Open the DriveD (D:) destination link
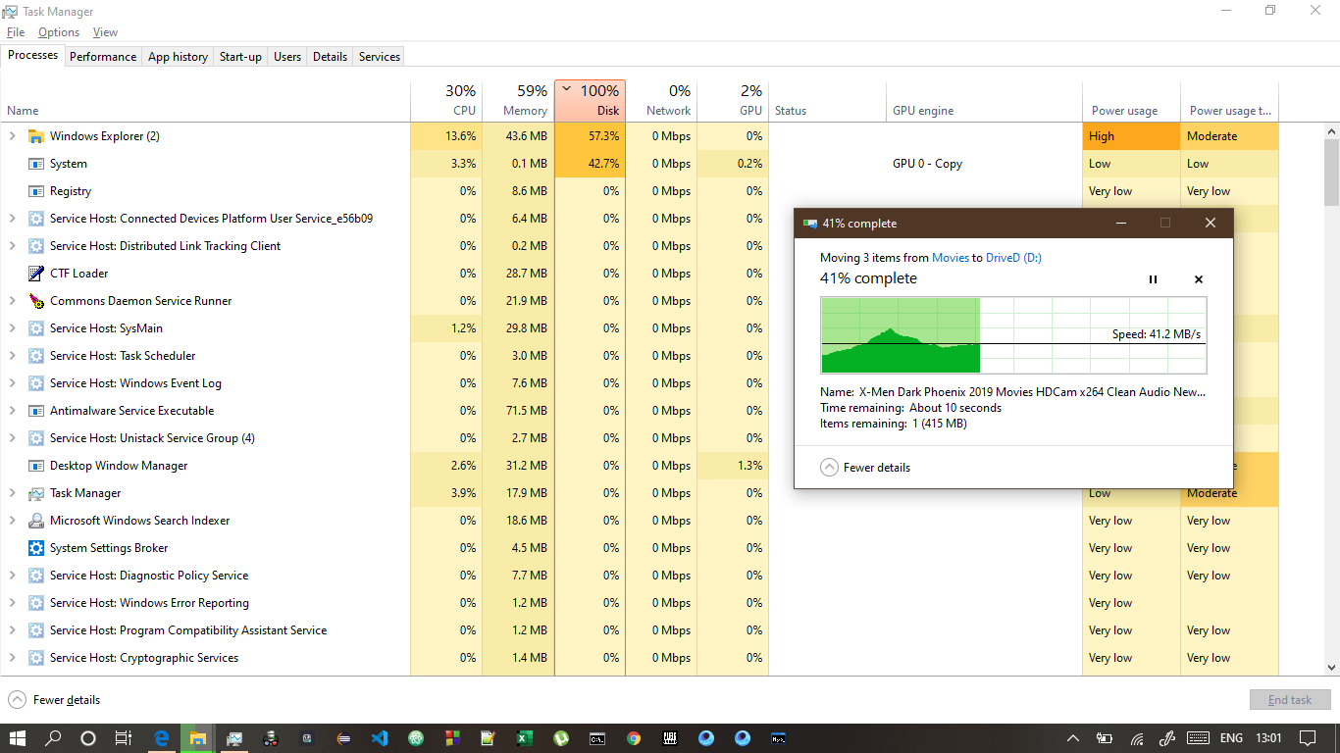Viewport: 1340px width, 753px height. (x=1013, y=258)
